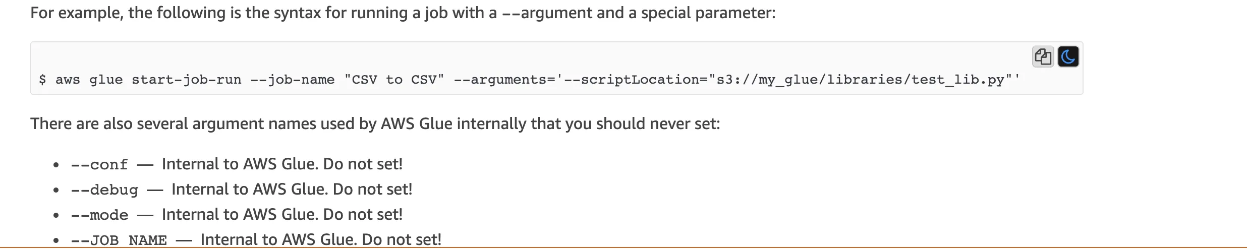Click the $ prompt in the code block
1247x249 pixels.
[42, 80]
